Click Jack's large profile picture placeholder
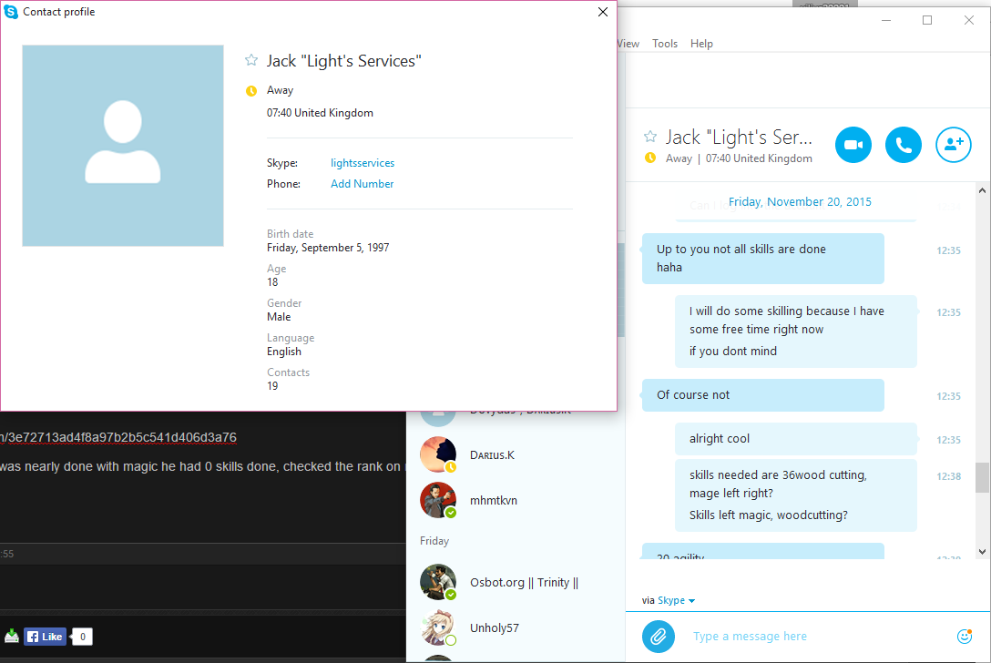The height and width of the screenshot is (663, 991). (123, 146)
